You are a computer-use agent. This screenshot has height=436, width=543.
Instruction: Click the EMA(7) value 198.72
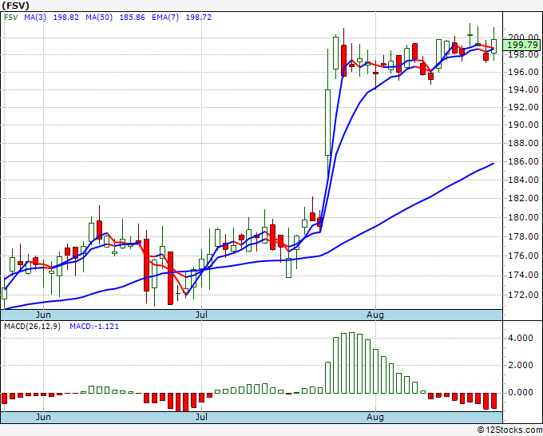click(198, 18)
